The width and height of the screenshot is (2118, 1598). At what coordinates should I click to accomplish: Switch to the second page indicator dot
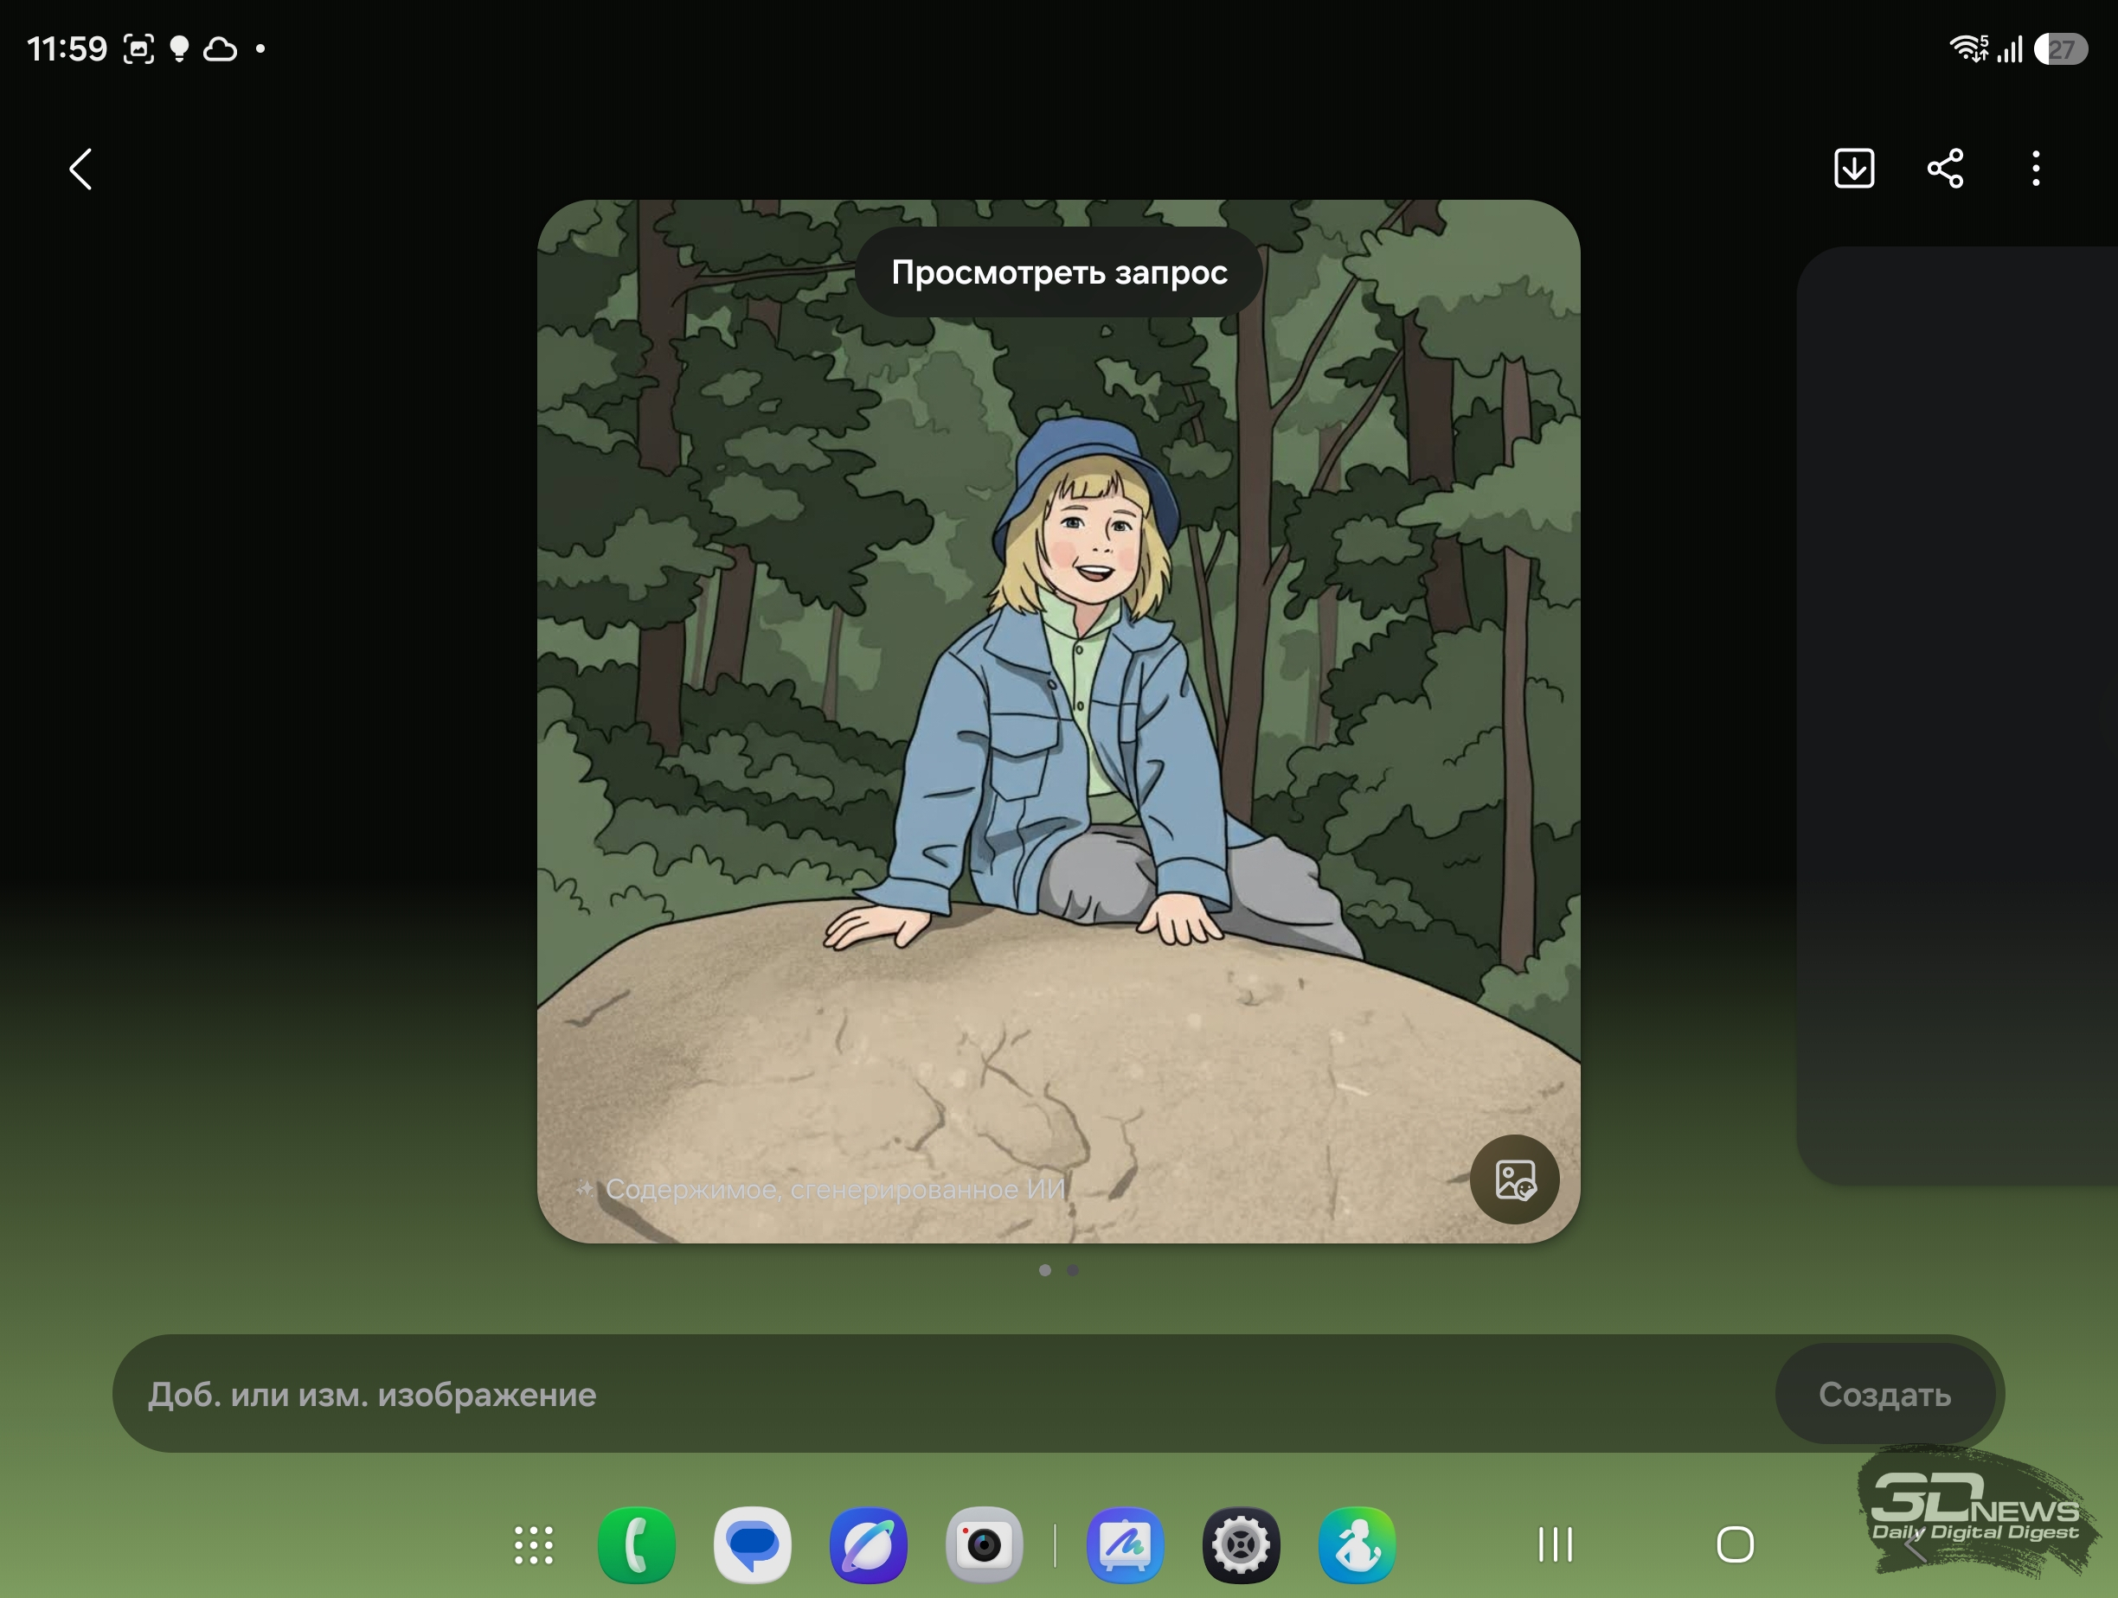click(x=1072, y=1271)
